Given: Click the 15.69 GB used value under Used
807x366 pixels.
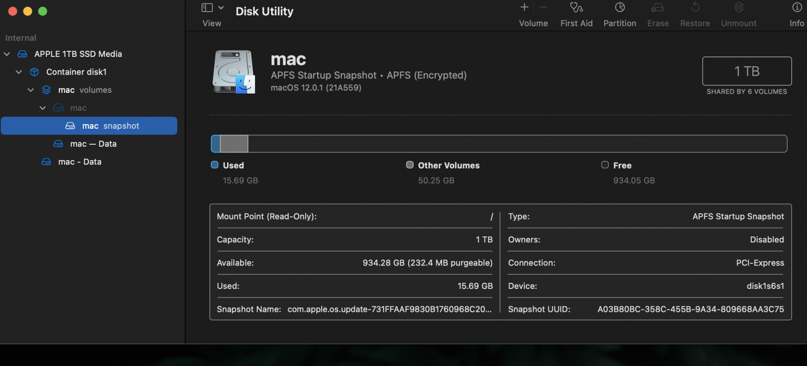Looking at the screenshot, I should 240,180.
